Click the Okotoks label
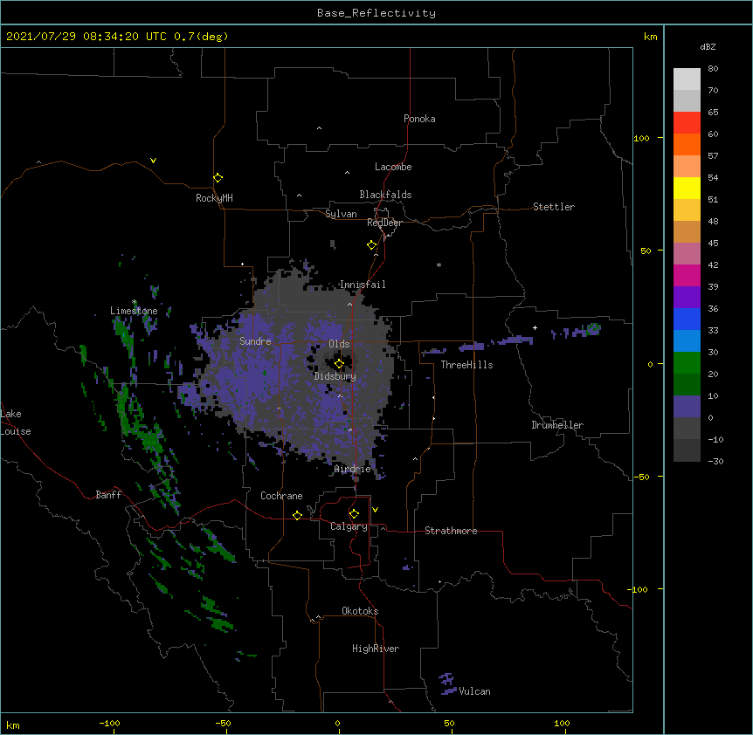This screenshot has width=753, height=735. pyautogui.click(x=360, y=611)
